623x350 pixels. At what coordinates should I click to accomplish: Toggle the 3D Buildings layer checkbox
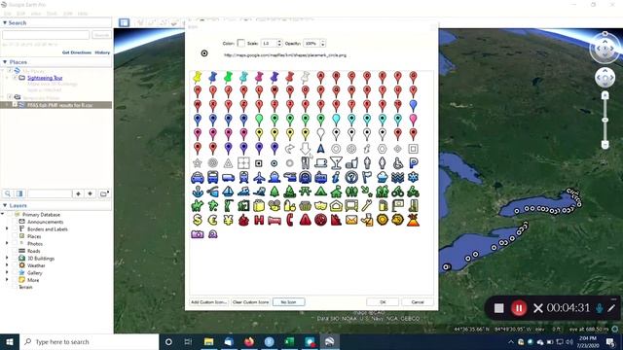point(15,259)
